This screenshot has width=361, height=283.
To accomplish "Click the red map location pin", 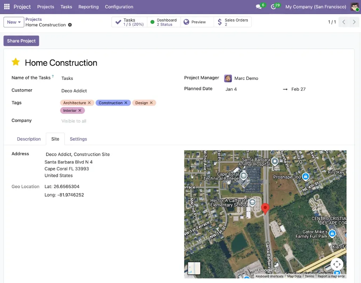I will [265, 208].
